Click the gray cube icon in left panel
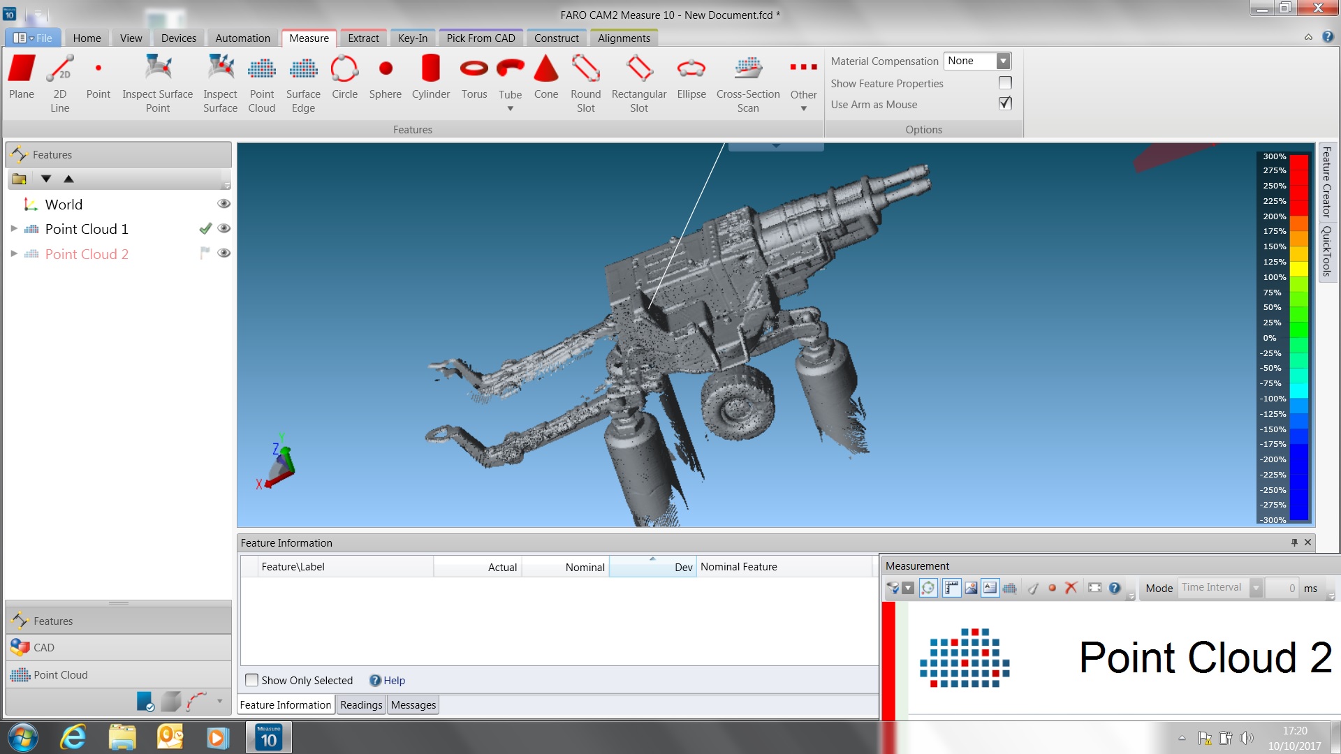Viewport: 1341px width, 754px height. pyautogui.click(x=171, y=702)
